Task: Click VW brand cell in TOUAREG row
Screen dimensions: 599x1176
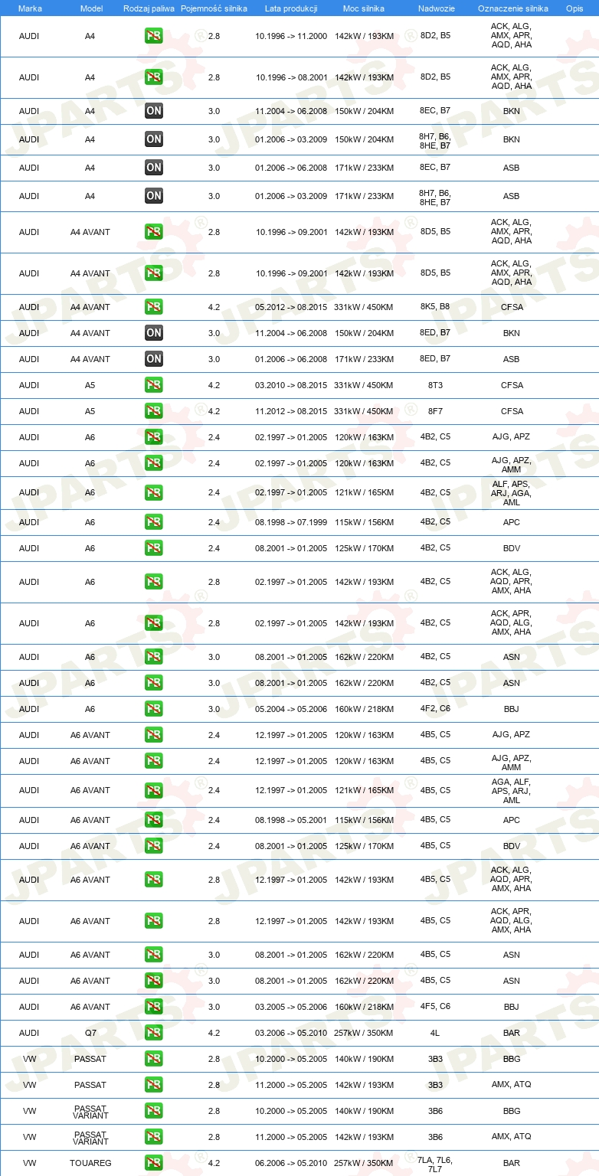Action: [29, 1163]
